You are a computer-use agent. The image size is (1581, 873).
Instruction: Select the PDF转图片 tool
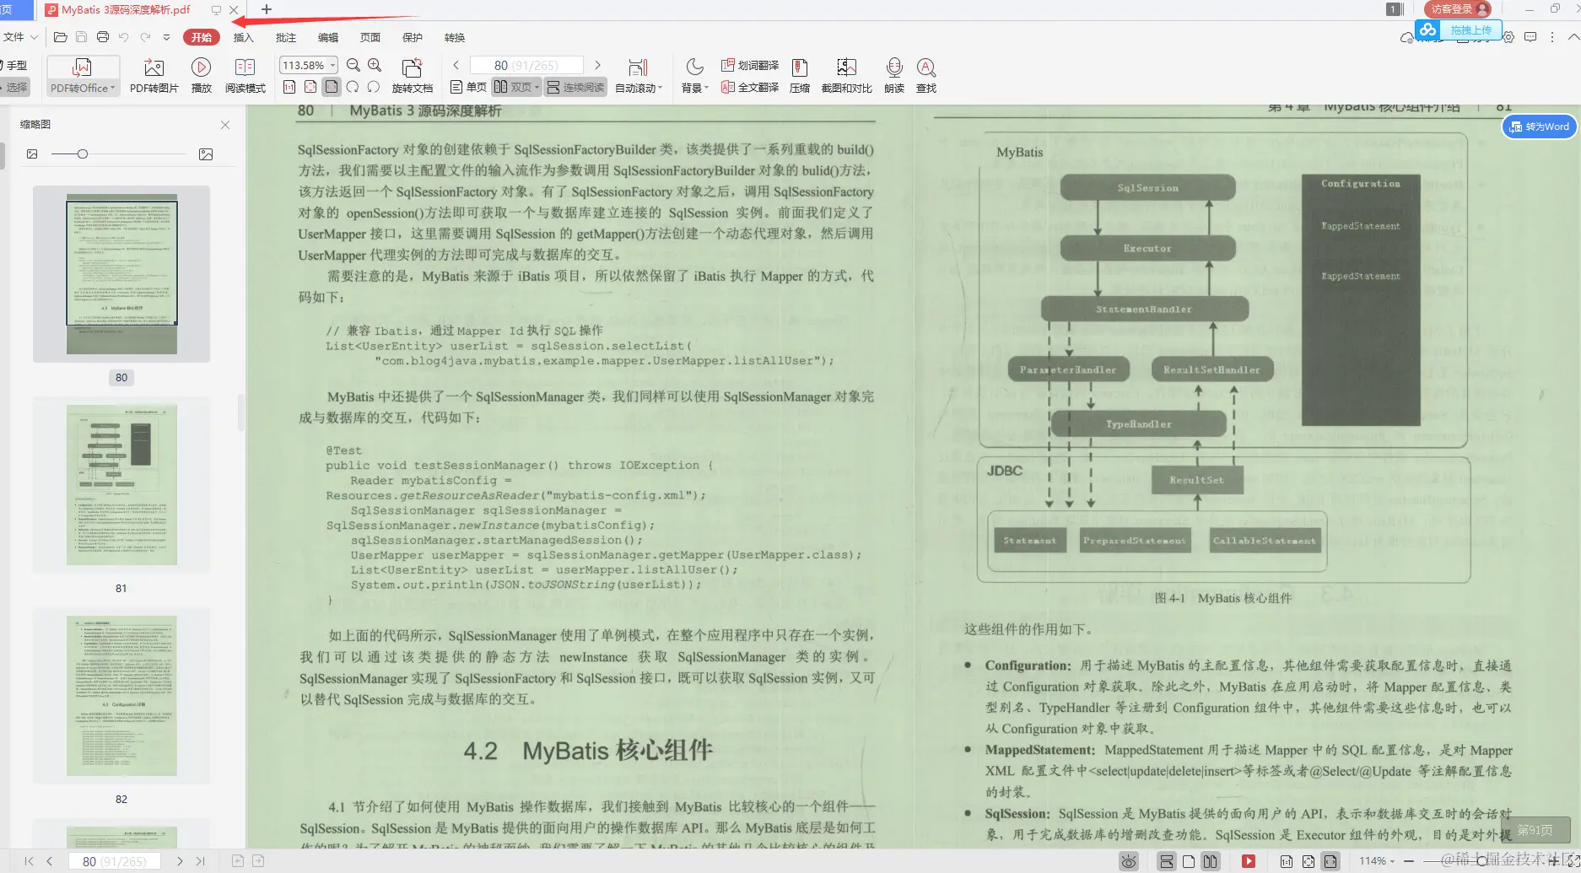[x=154, y=75]
